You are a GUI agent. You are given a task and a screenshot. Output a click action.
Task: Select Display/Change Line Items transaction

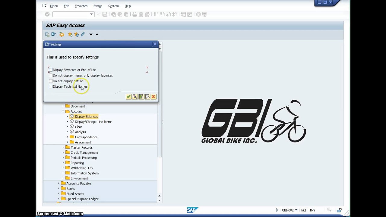[93, 122]
